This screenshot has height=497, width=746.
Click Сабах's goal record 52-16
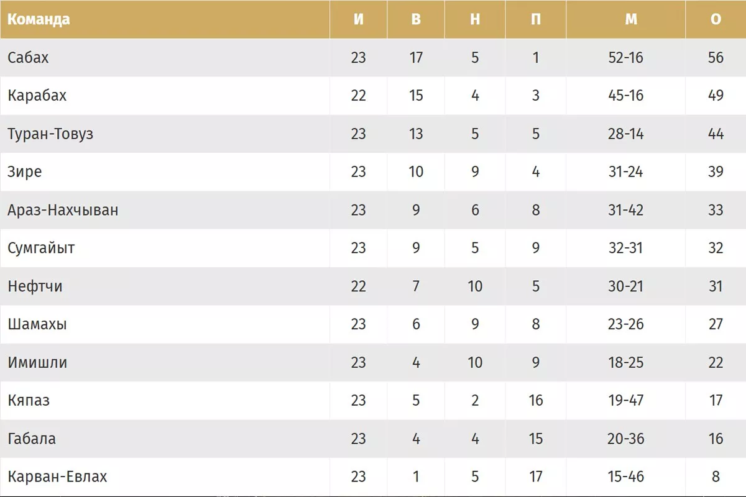(626, 58)
